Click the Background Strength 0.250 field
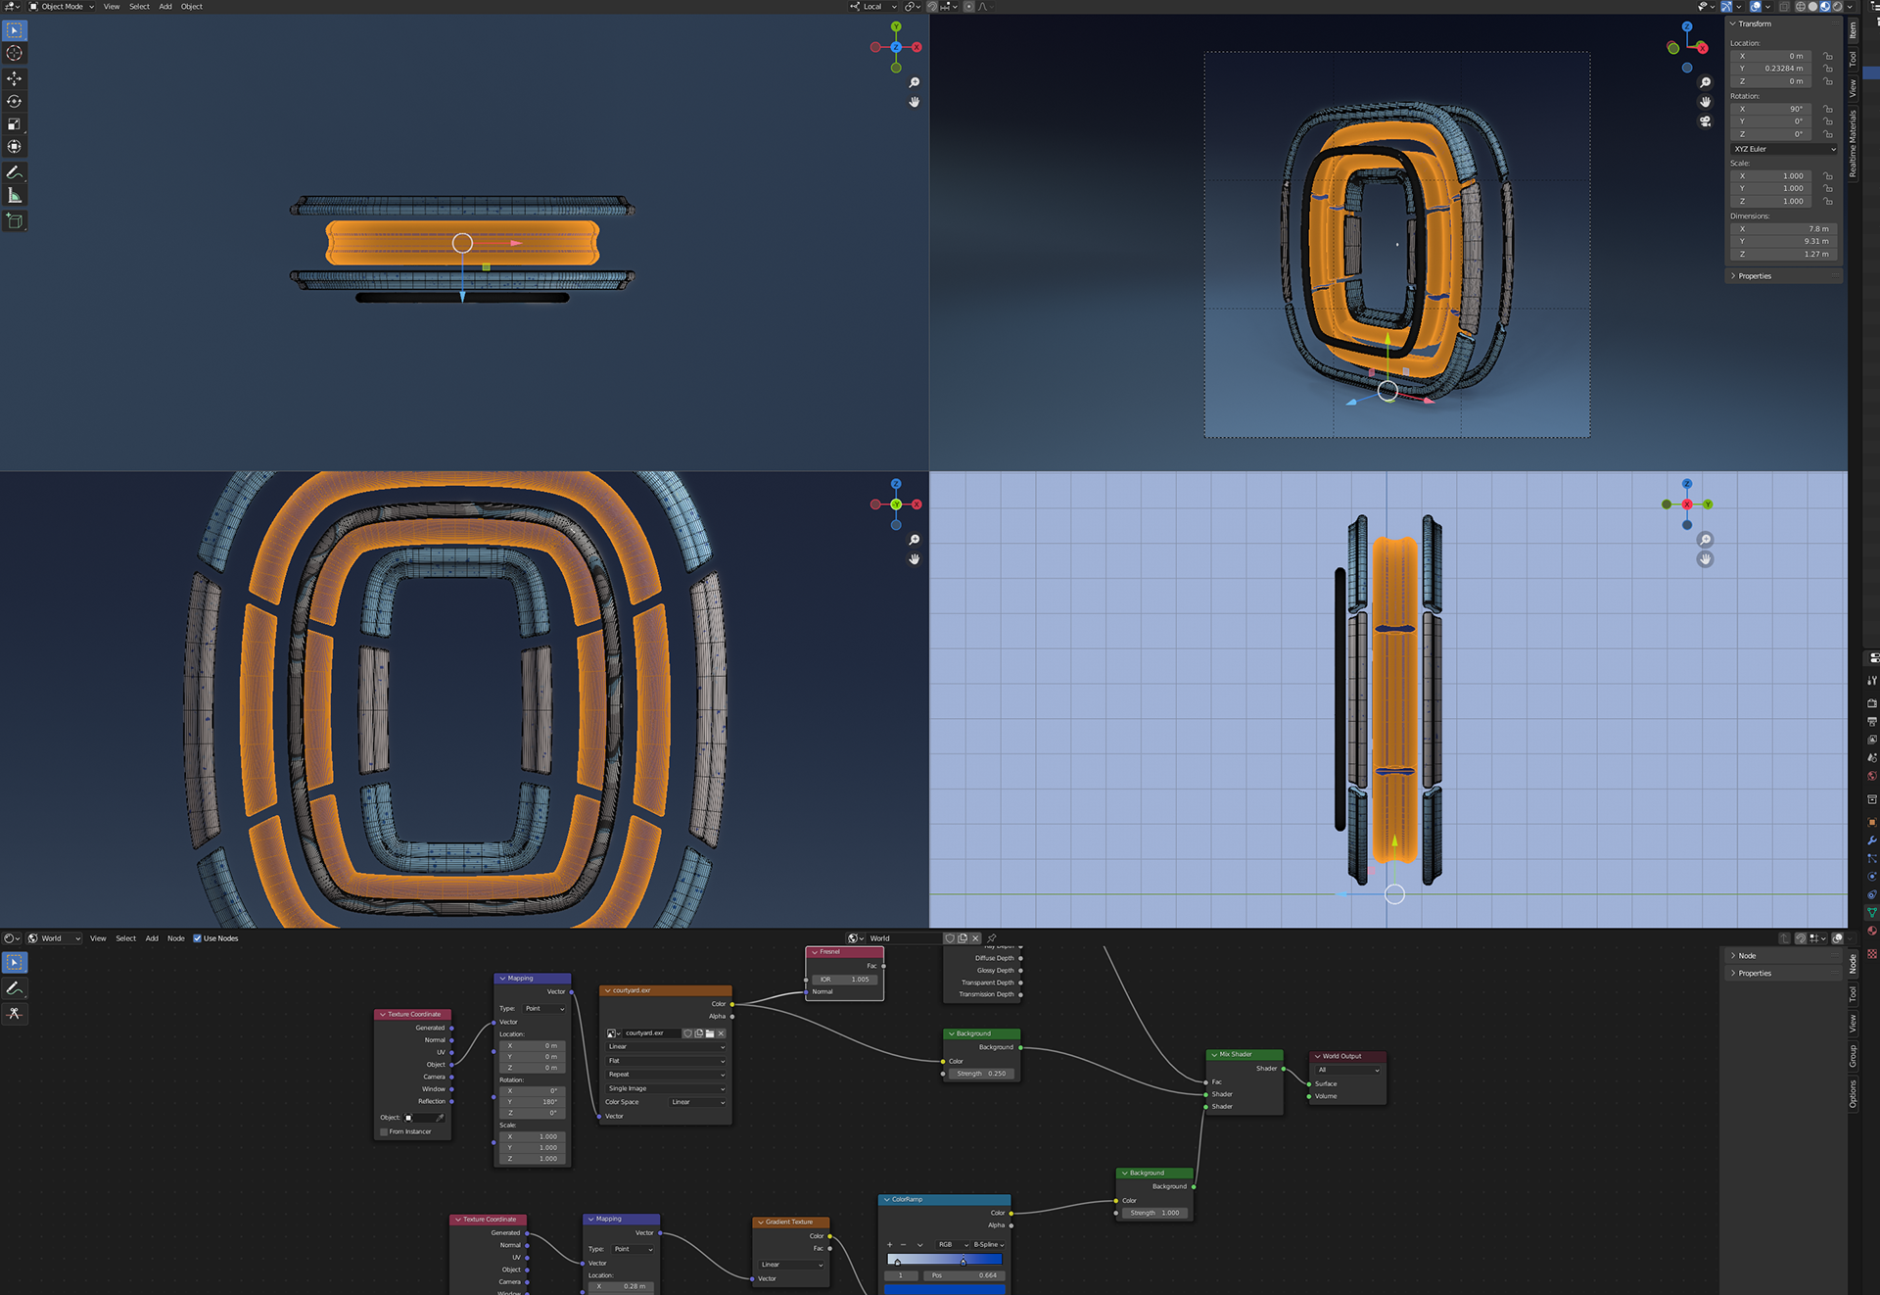 981,1074
